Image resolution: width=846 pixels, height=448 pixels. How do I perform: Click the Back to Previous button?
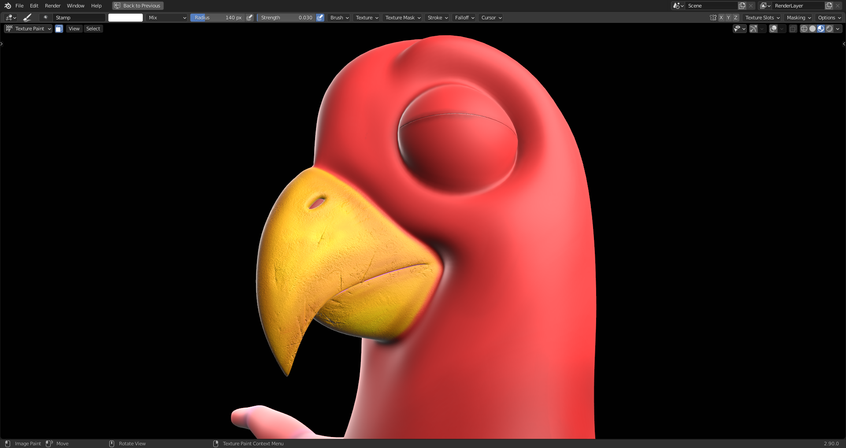(x=138, y=6)
